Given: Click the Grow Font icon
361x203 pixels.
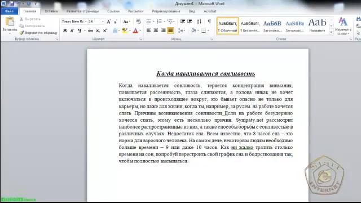Looking at the screenshot, I should (x=108, y=21).
